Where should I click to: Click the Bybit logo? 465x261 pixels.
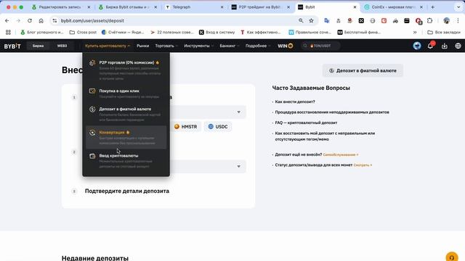coord(12,46)
